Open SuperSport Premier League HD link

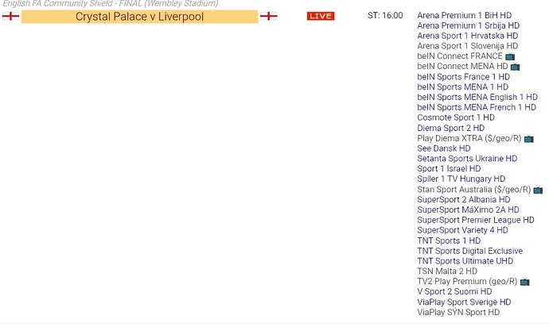(475, 220)
